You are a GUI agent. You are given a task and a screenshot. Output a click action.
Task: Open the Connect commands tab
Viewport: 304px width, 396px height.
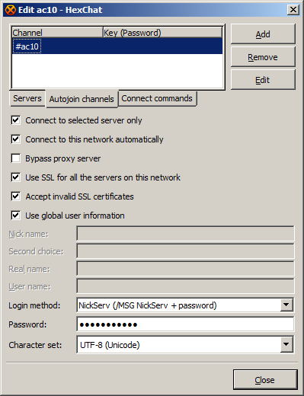coord(157,98)
